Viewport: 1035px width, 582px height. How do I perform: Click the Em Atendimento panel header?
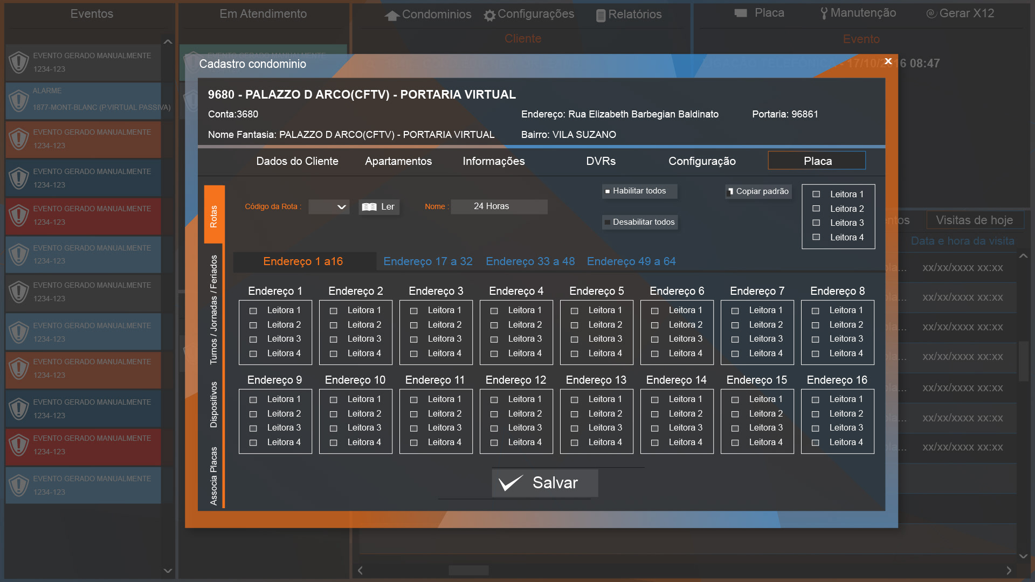[263, 14]
